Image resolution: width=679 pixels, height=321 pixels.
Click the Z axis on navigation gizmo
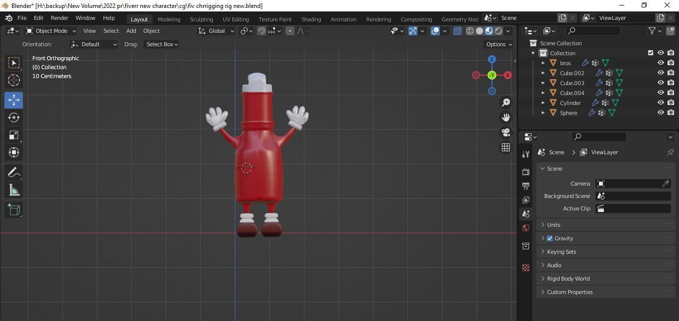pyautogui.click(x=491, y=59)
